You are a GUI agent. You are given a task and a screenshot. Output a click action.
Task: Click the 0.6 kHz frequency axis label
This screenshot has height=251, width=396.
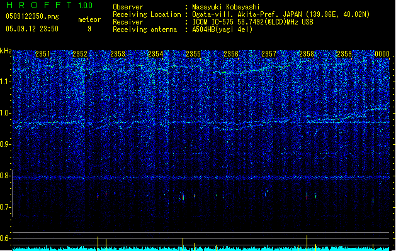[6, 238]
